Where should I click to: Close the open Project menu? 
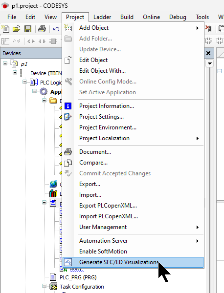(75, 17)
